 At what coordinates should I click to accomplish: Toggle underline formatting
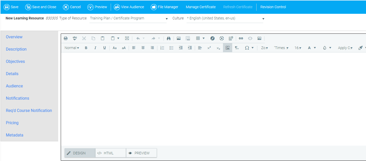pos(105,48)
